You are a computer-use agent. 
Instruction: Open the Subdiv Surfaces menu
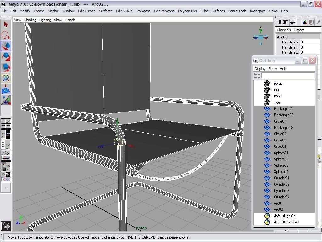tap(213, 11)
